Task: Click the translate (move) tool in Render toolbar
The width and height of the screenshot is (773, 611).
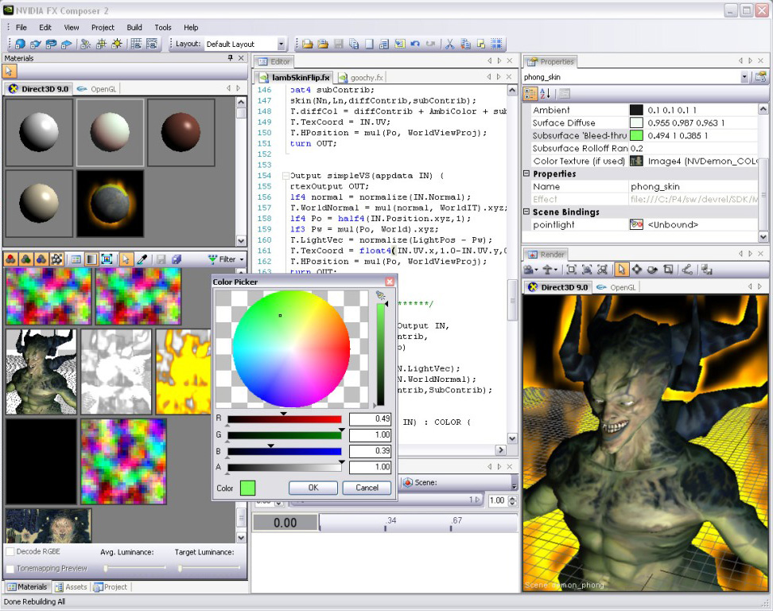Action: coord(636,270)
